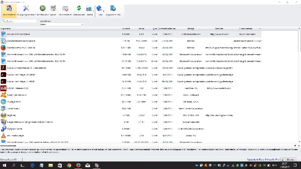Image resolution: width=301 pixels, height=169 pixels.
Task: Select ImgBurn icon in list
Action: (x=3, y=115)
